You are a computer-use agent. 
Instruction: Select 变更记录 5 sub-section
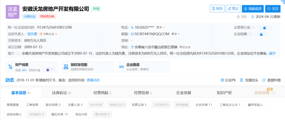(x=139, y=105)
